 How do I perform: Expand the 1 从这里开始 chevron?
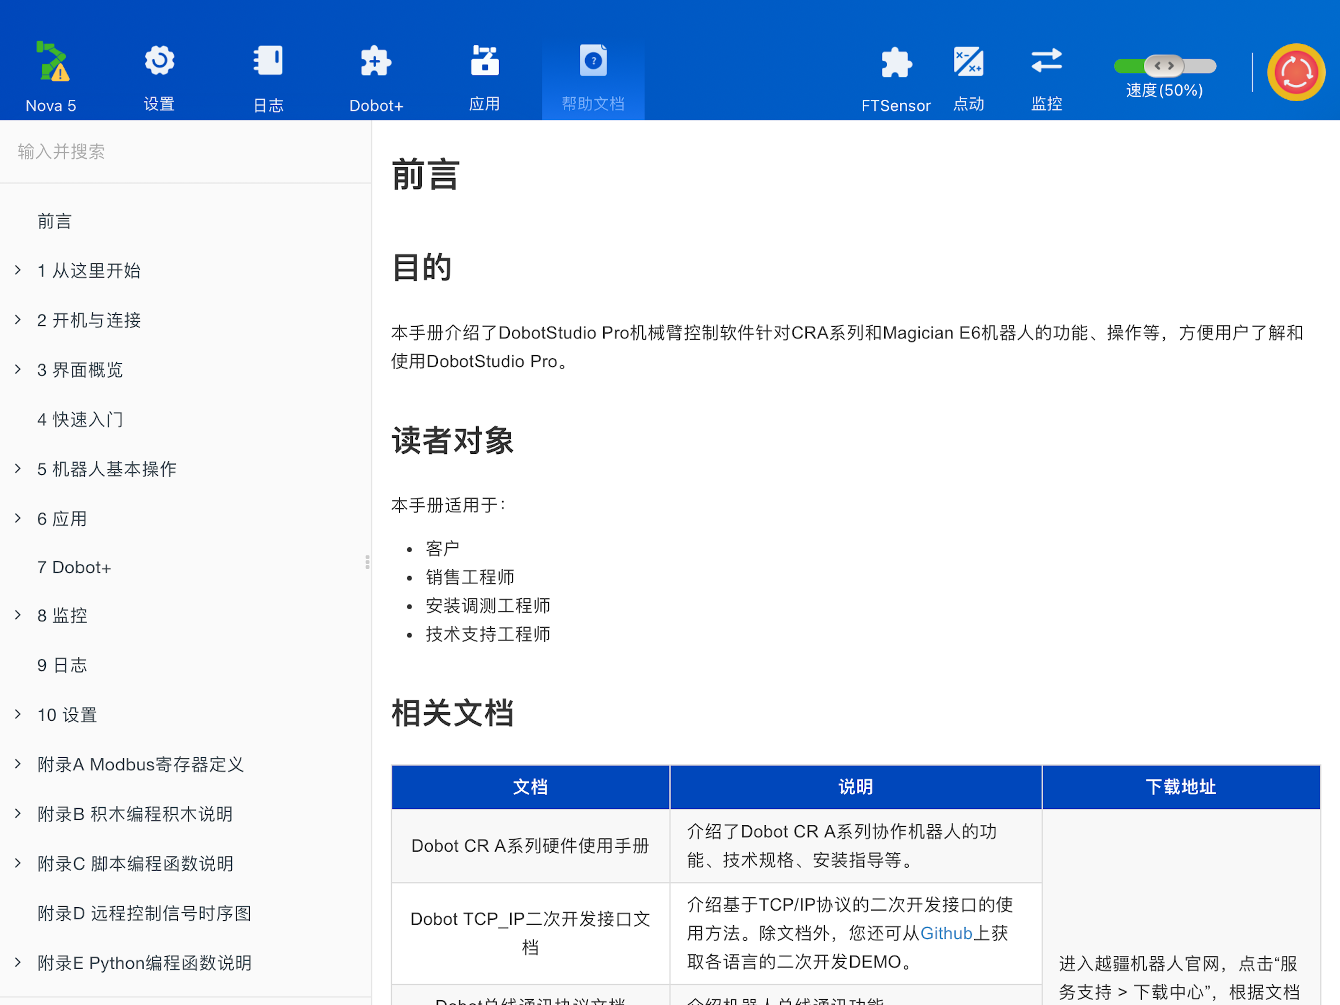18,270
